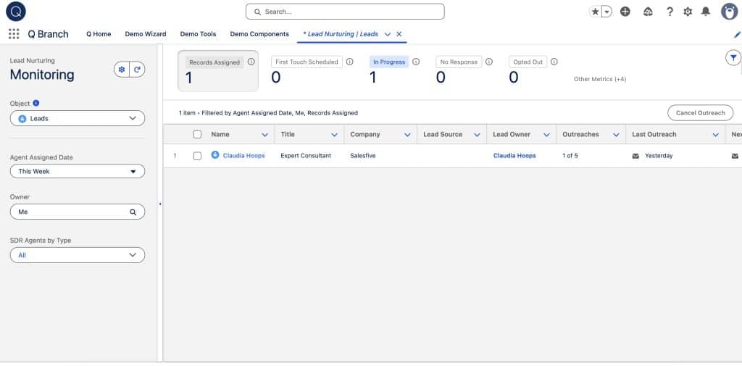Screen dimensions: 742x366
Task: Open Last Outreach column menu chevron
Action: (715, 135)
